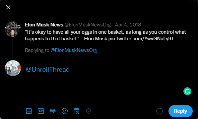This screenshot has height=119, width=198.
Task: Open the Elon Musk News display name
Action: coord(44,25)
